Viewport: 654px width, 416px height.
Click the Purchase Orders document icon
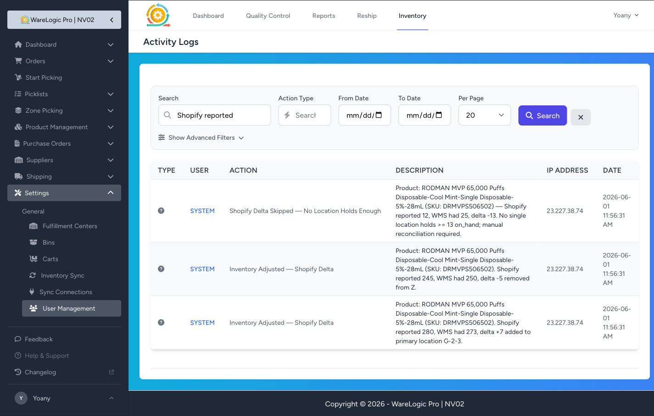pyautogui.click(x=17, y=143)
